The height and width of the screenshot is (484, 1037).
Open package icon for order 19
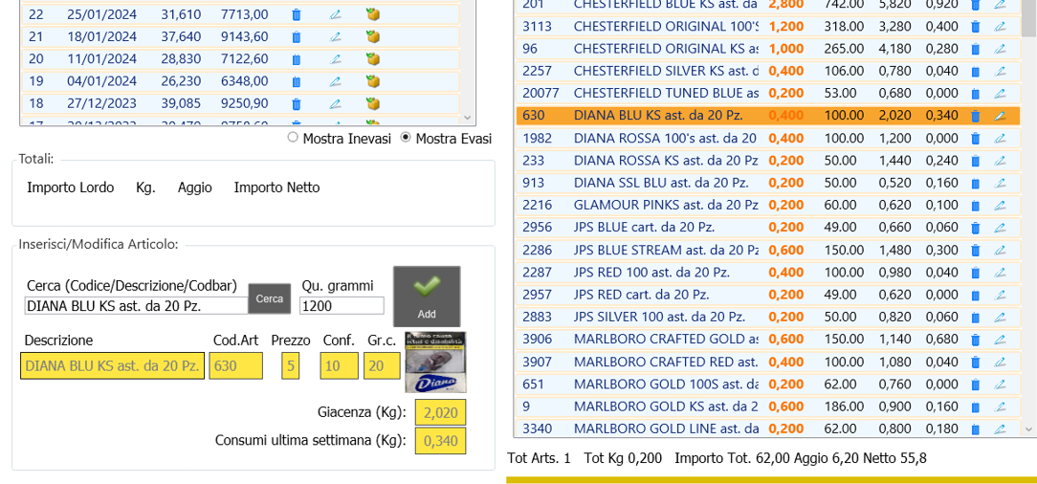(373, 81)
